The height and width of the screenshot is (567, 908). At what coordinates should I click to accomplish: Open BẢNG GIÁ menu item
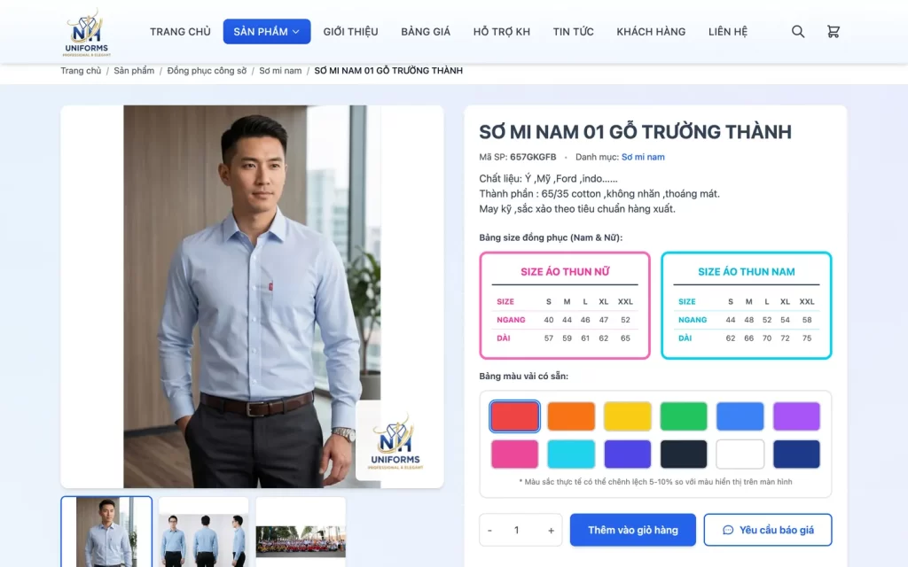click(x=426, y=32)
